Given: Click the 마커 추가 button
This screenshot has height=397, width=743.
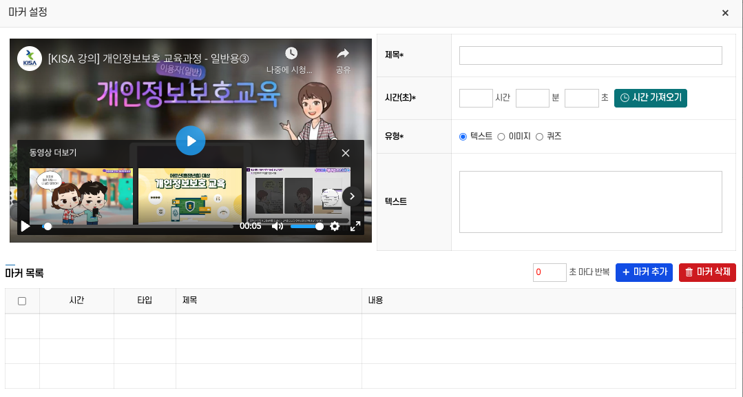Looking at the screenshot, I should pos(644,272).
